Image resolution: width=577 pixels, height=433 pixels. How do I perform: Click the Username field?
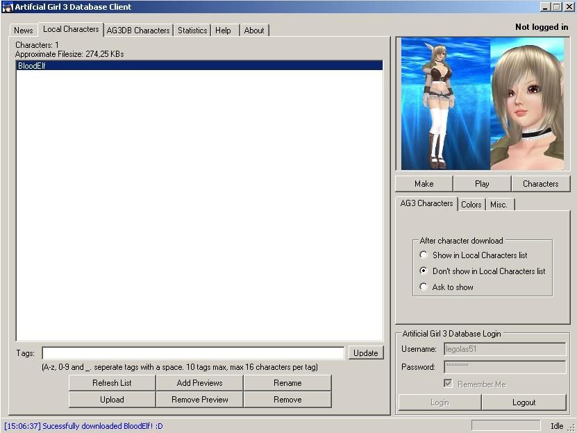click(x=505, y=349)
